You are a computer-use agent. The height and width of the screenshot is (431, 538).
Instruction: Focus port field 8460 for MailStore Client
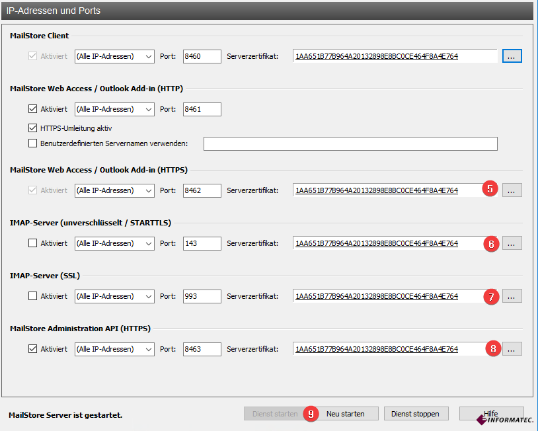click(202, 56)
